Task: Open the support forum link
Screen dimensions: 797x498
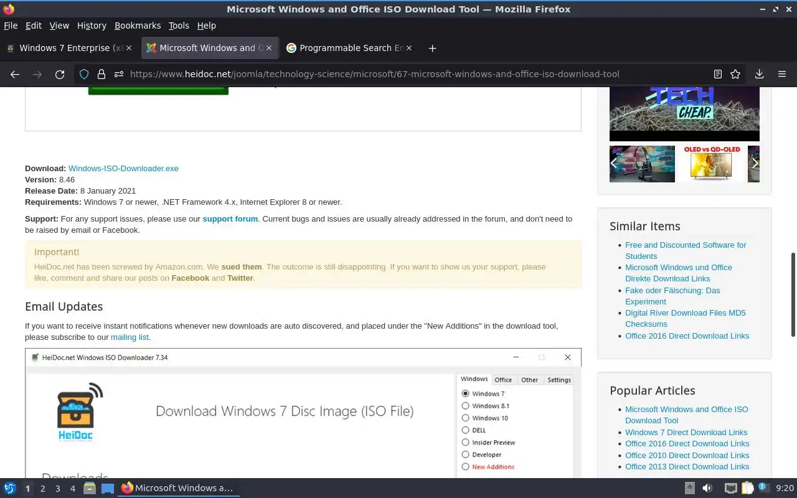Action: point(230,219)
